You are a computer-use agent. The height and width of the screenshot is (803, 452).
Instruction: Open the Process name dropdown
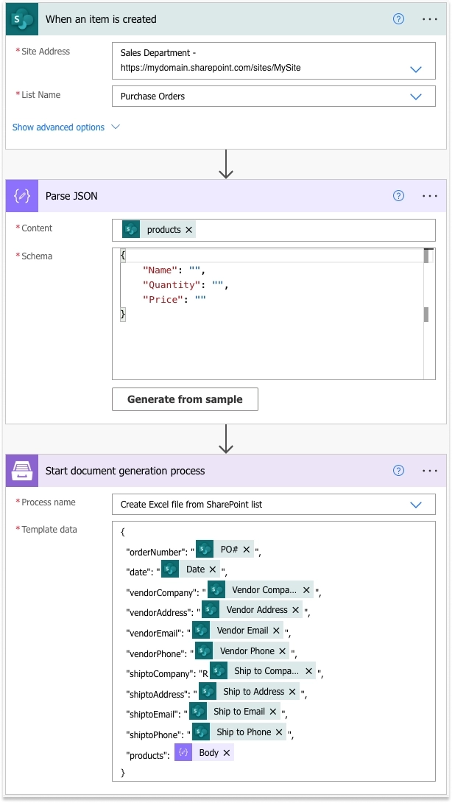click(x=416, y=505)
